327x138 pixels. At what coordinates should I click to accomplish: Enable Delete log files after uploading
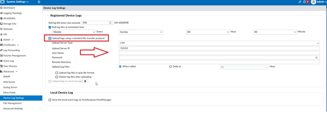(x=57, y=77)
